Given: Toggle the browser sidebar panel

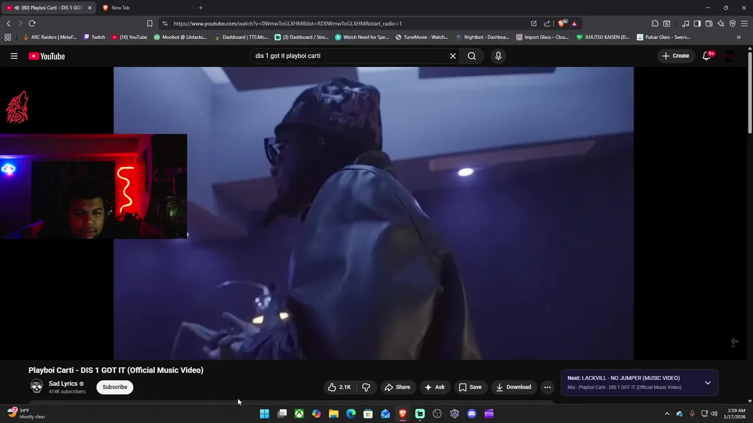Looking at the screenshot, I should pyautogui.click(x=697, y=23).
